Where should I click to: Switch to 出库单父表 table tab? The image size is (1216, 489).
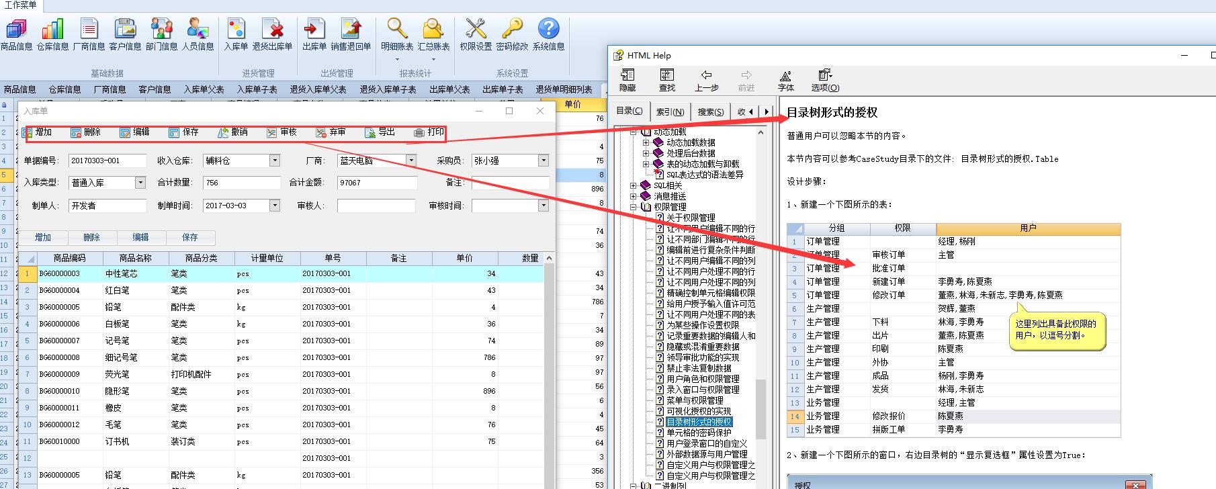tap(449, 89)
